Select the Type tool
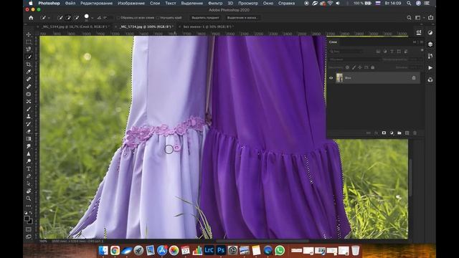 pyautogui.click(x=29, y=168)
